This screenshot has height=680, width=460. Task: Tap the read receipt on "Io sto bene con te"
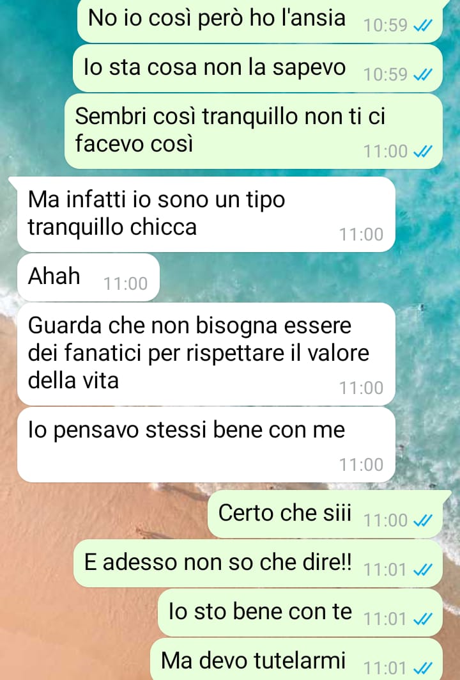pyautogui.click(x=422, y=619)
